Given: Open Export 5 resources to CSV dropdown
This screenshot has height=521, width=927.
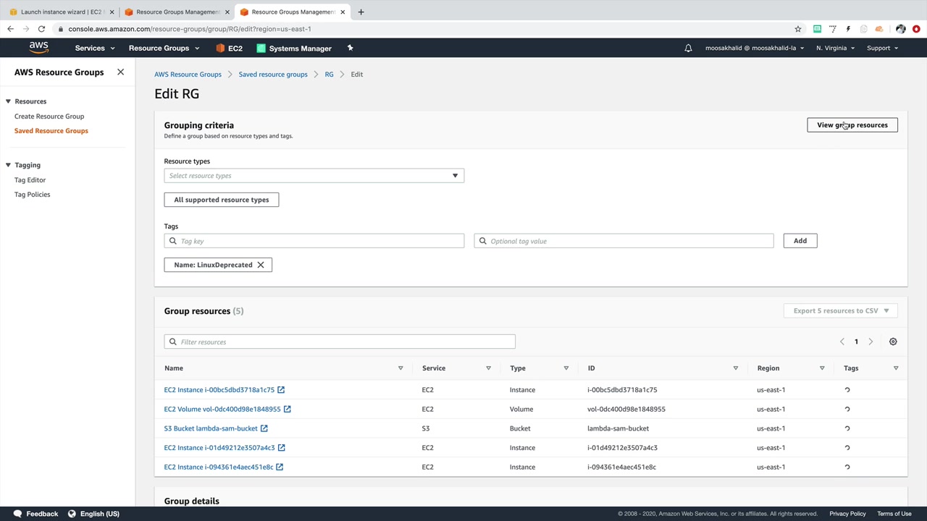Looking at the screenshot, I should [841, 311].
